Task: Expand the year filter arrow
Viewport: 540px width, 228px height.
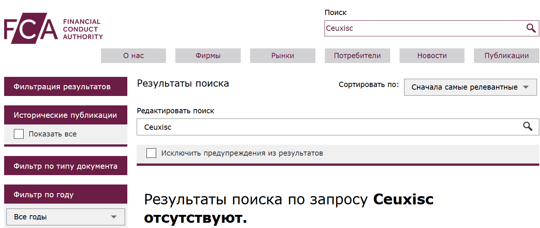Action: click(x=114, y=217)
